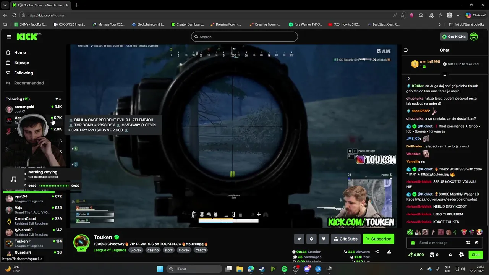Open Discord from the taskbar

pyautogui.click(x=307, y=269)
